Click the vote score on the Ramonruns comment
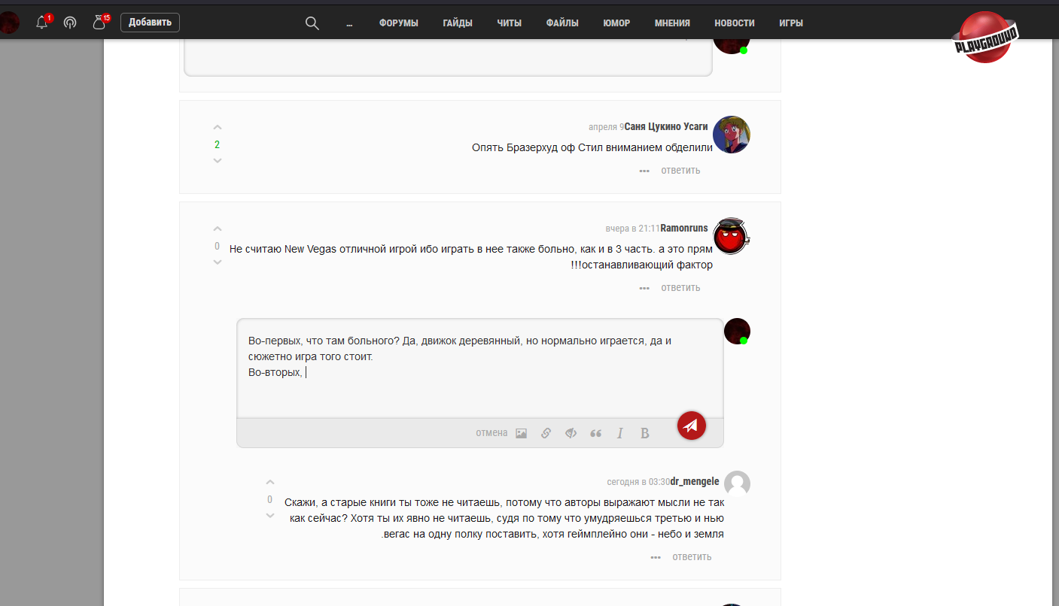 [218, 246]
